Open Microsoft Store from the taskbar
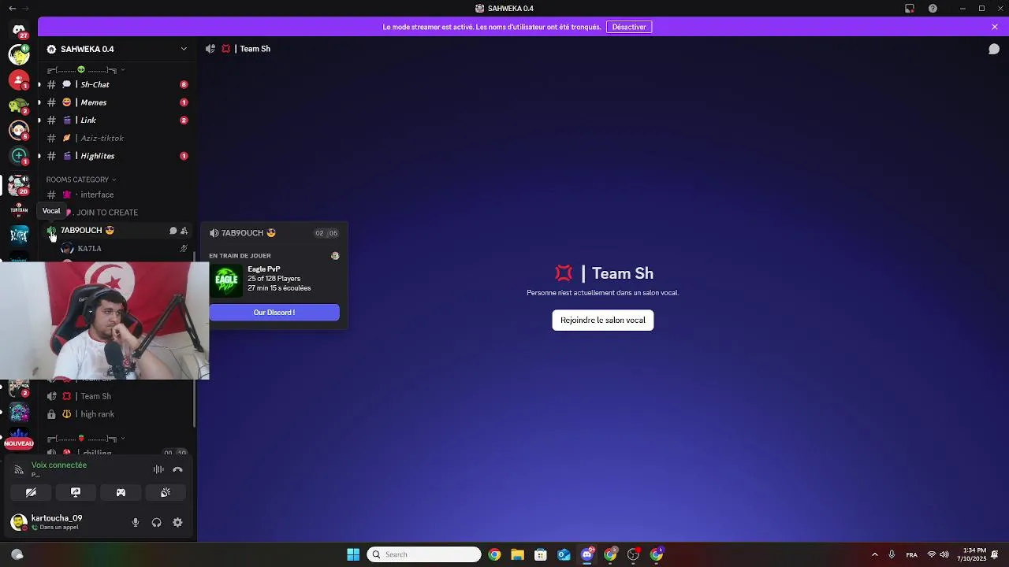Screen dimensions: 1009x567 541,554
